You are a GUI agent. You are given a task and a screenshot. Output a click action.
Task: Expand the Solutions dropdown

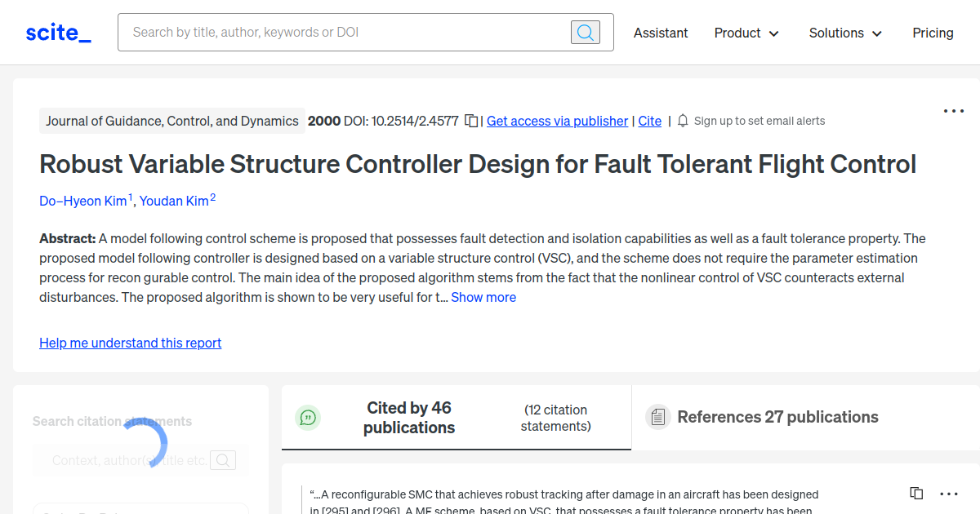tap(845, 33)
